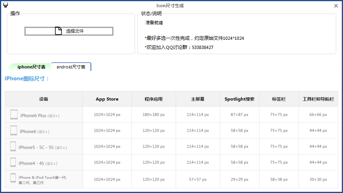Viewport: 343px width, 193px height.
Task: Select the 程序应用 column header
Action: (153, 99)
